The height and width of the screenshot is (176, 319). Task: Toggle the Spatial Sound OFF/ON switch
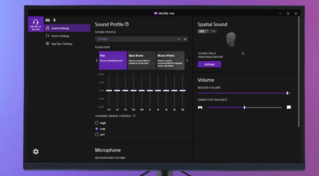207,31
